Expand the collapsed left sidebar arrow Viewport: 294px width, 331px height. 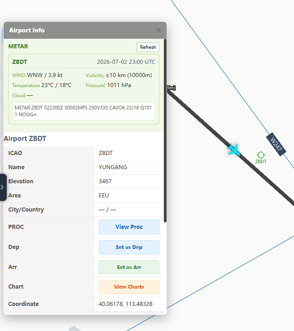tap(3, 187)
